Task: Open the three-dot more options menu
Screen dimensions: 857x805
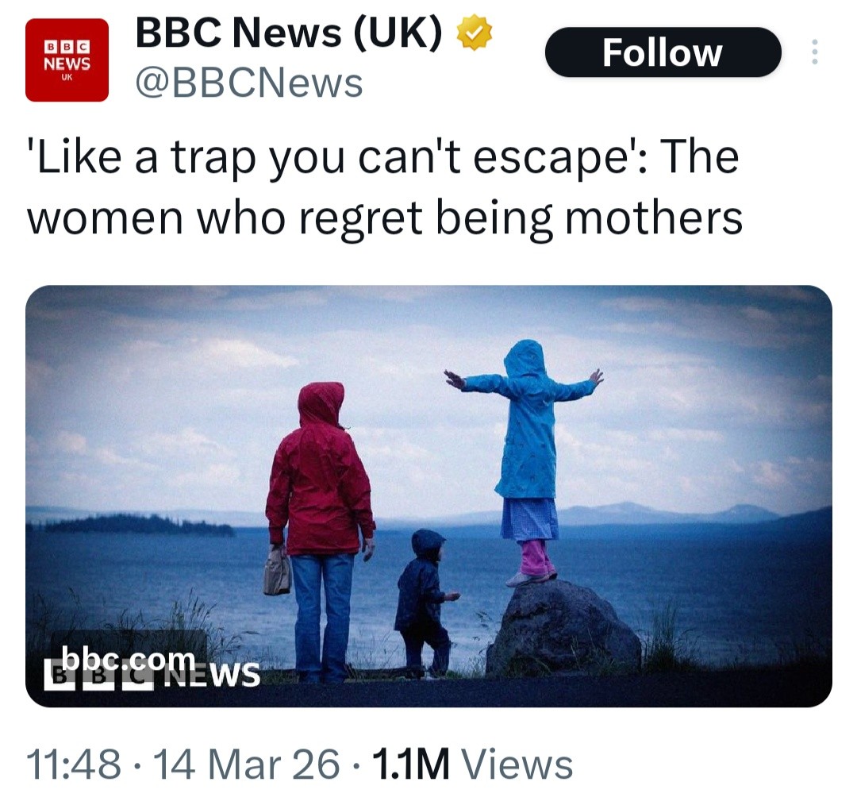Action: point(814,52)
